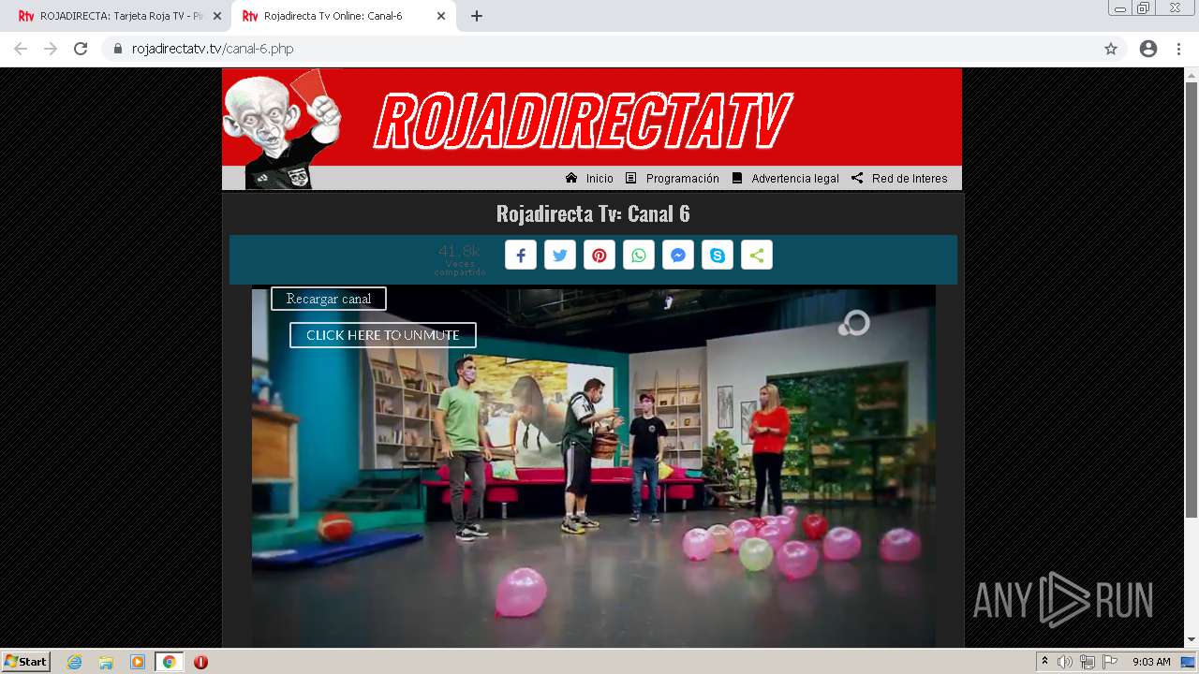The width and height of the screenshot is (1199, 674).
Task: Click the Recargar canal button
Action: pyautogui.click(x=329, y=299)
